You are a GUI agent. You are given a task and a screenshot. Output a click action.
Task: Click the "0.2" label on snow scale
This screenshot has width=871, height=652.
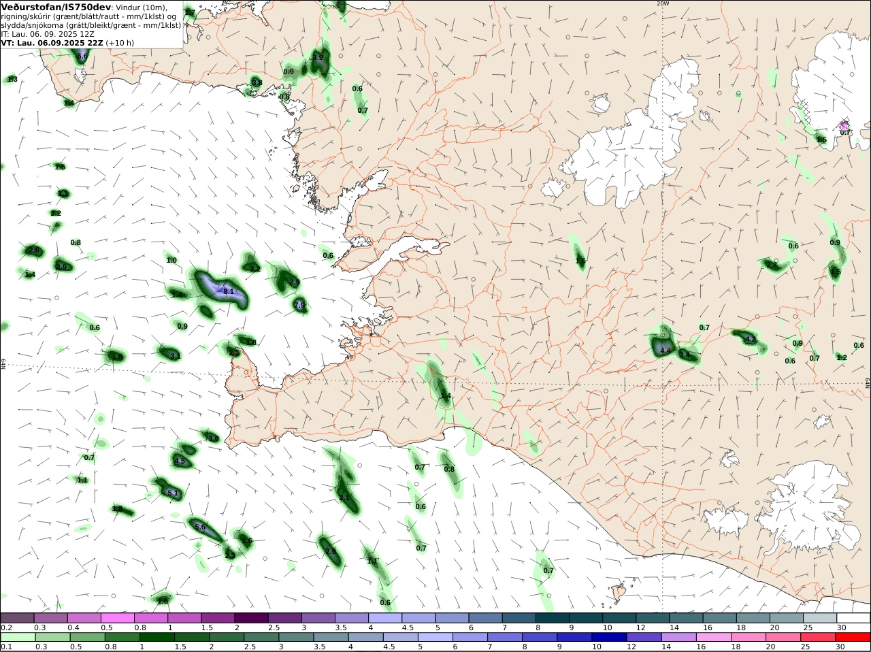tap(6, 627)
